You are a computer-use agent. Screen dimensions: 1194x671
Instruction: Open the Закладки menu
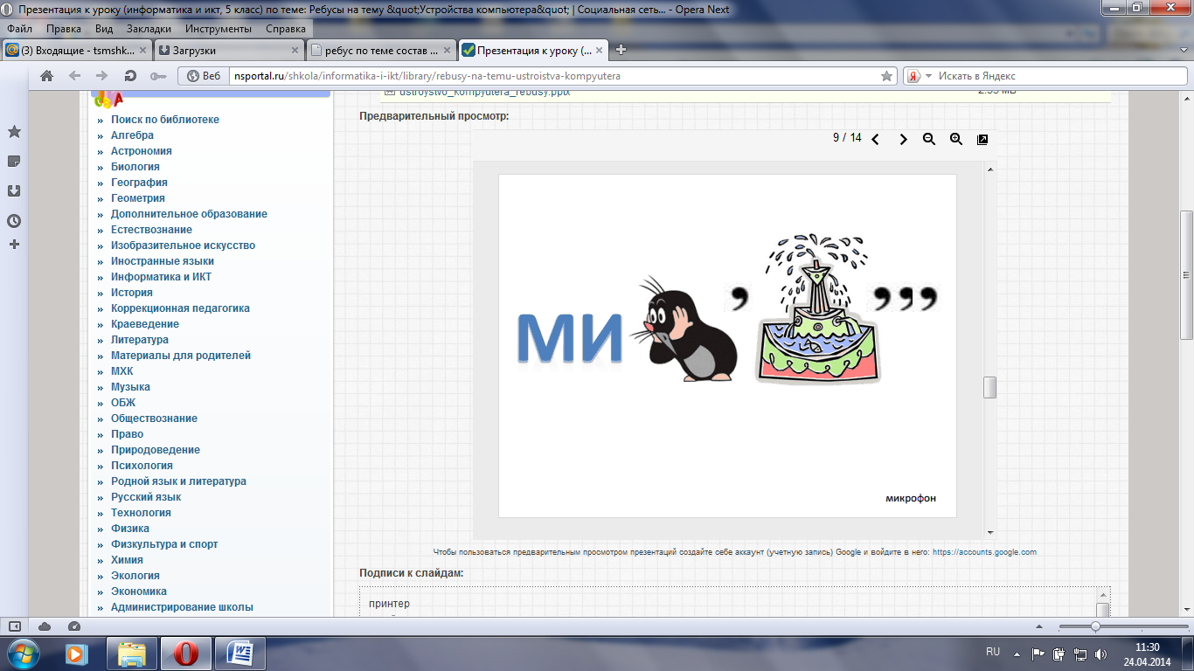[149, 28]
